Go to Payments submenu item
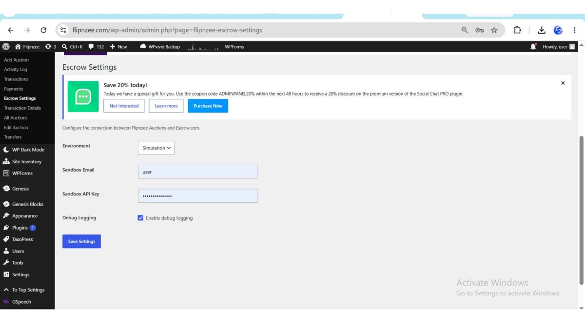The width and height of the screenshot is (585, 329). [x=14, y=89]
